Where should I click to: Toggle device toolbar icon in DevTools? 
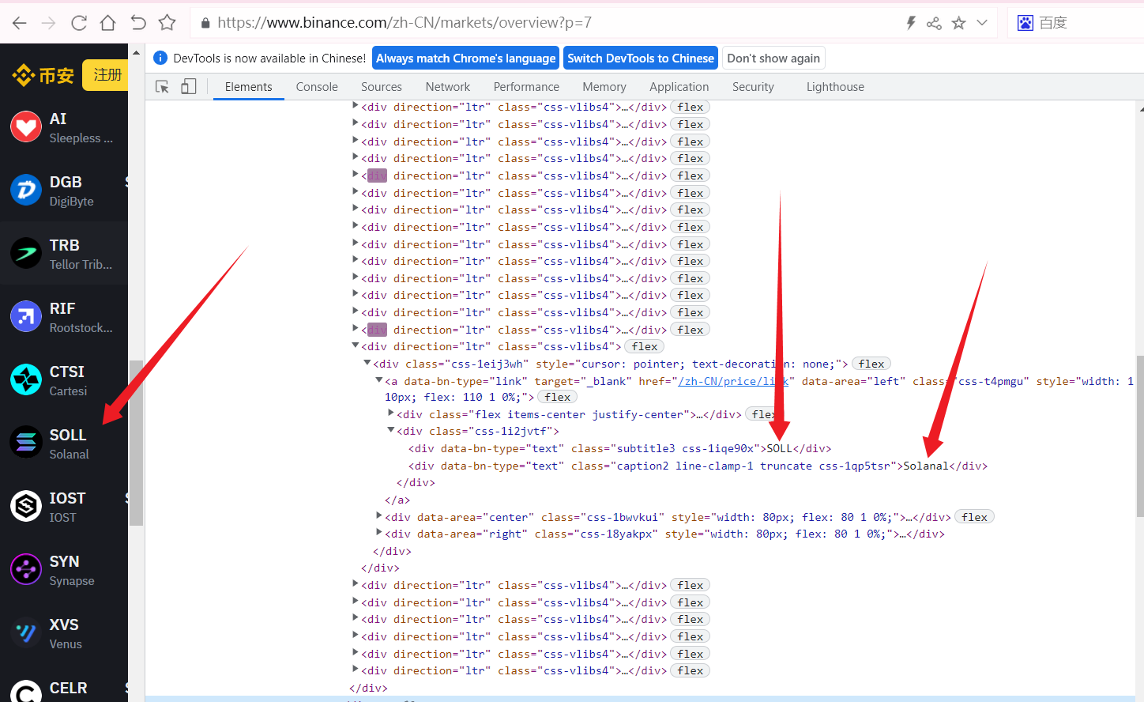[189, 87]
